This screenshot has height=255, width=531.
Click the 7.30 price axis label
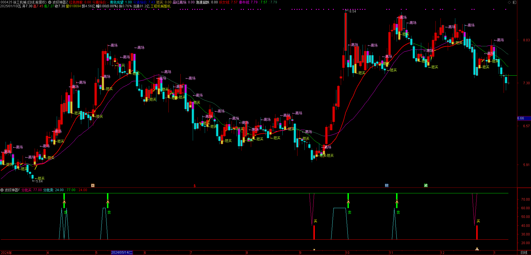coord(526,83)
